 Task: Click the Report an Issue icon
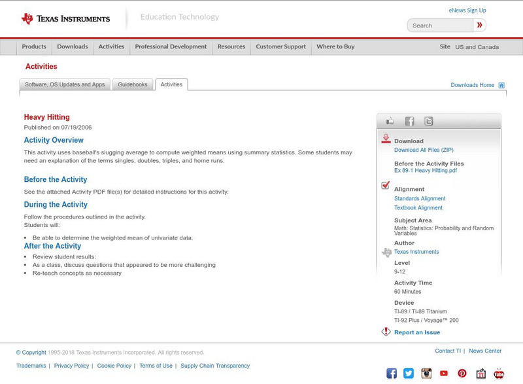tap(385, 331)
